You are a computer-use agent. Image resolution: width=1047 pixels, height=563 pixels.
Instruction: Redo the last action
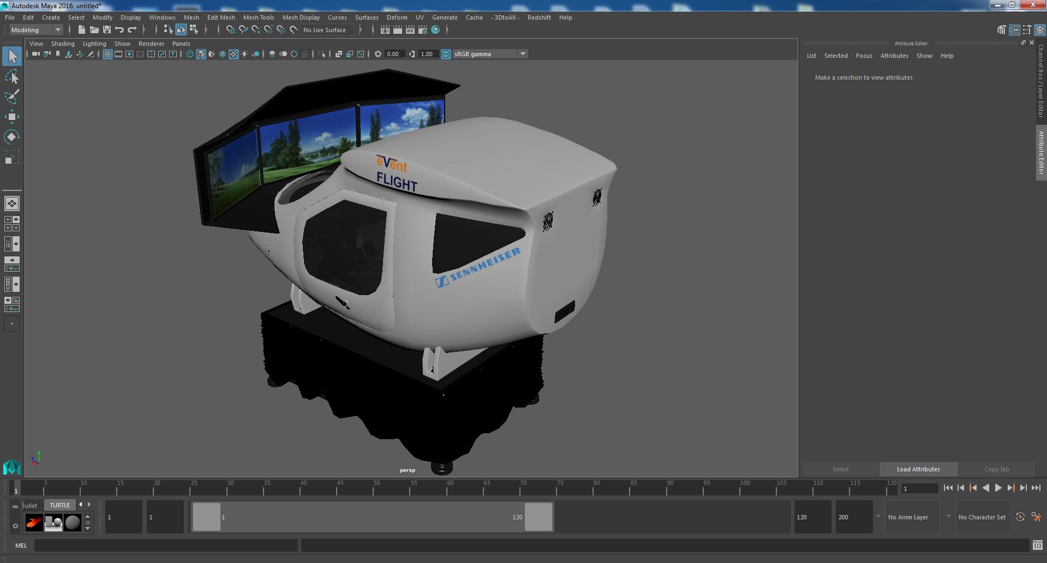pos(132,30)
